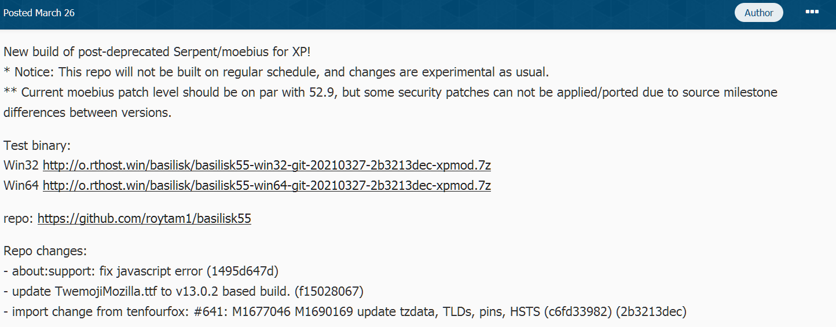Open the post options ellipsis menu
836x327 pixels.
(812, 12)
